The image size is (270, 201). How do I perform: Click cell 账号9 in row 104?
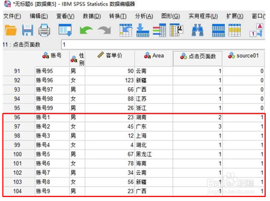[x=52, y=191]
